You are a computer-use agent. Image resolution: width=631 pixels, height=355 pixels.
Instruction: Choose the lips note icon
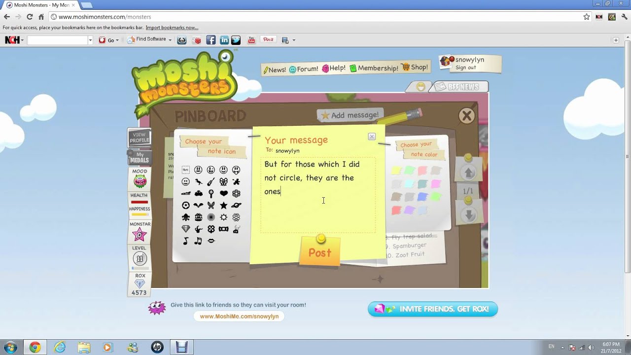coord(211,241)
